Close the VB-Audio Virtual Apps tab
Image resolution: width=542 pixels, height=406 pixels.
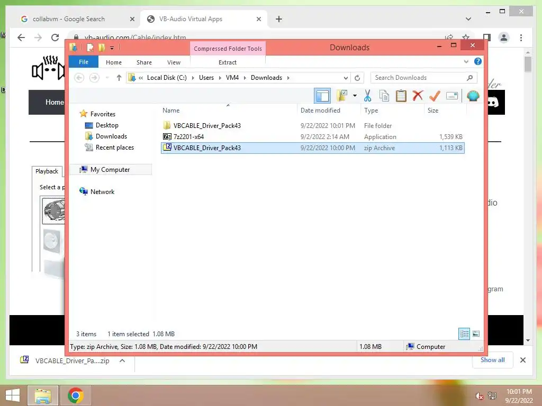pos(258,19)
